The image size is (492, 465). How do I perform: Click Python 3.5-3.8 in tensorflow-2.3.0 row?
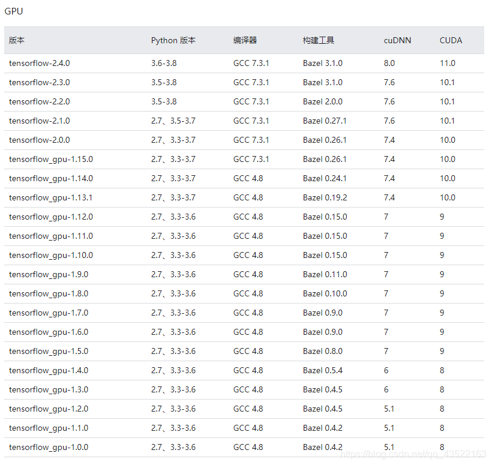pyautogui.click(x=164, y=82)
